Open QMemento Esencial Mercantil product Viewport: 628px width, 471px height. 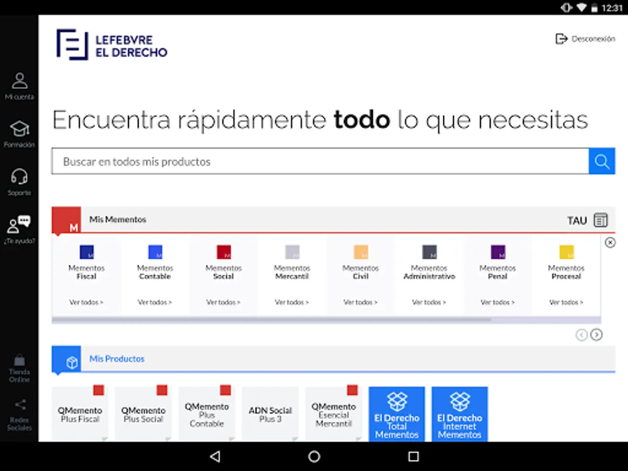tap(333, 414)
